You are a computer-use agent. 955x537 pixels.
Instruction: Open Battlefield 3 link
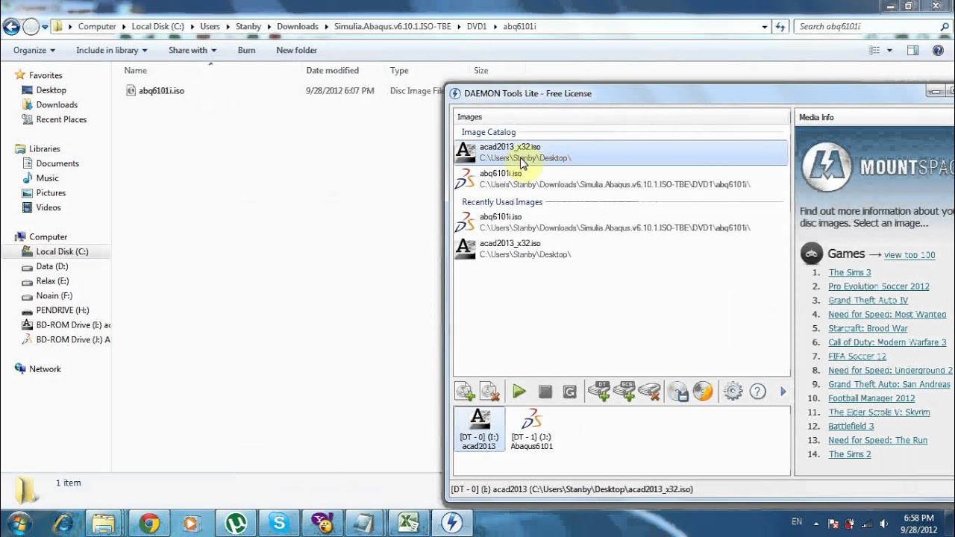pyautogui.click(x=851, y=426)
